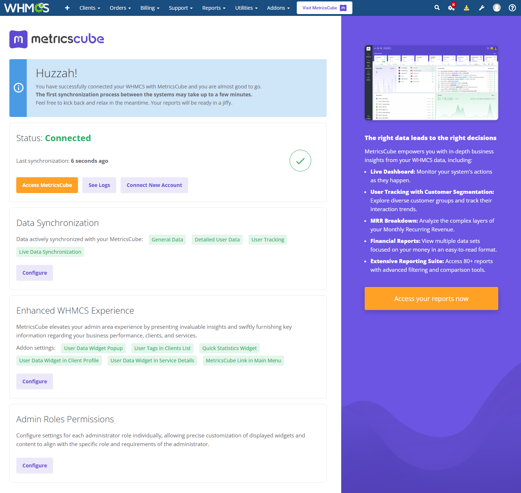The height and width of the screenshot is (493, 521).
Task: Click the Access MetricsCube orange button
Action: click(x=47, y=185)
